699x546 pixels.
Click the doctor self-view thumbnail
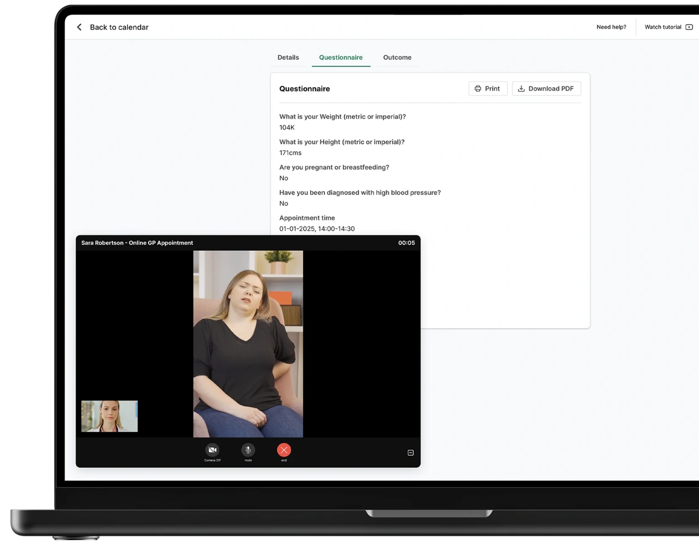pos(109,416)
